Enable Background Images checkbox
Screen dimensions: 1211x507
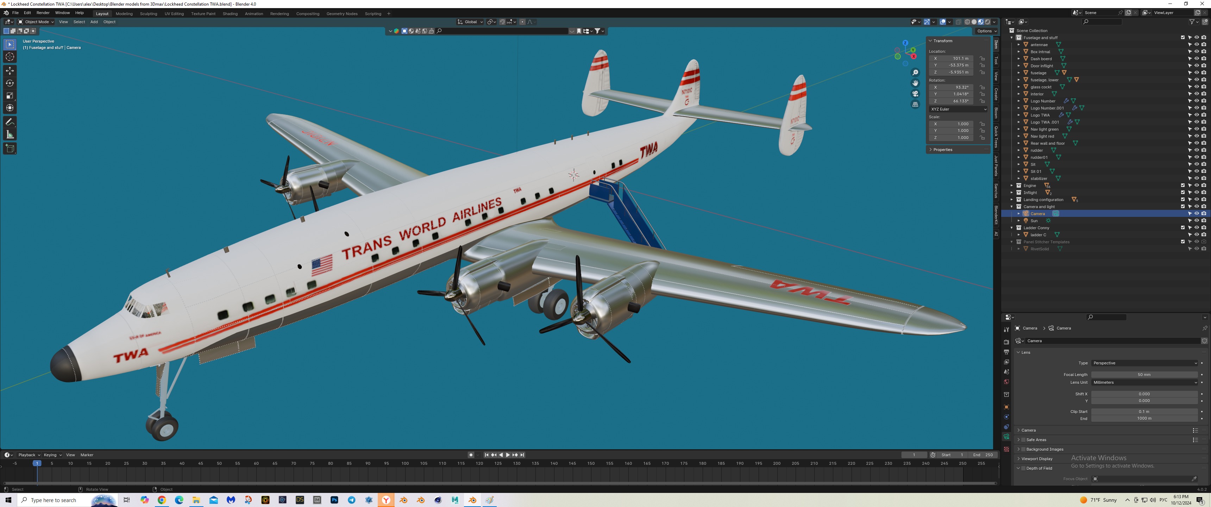point(1023,449)
